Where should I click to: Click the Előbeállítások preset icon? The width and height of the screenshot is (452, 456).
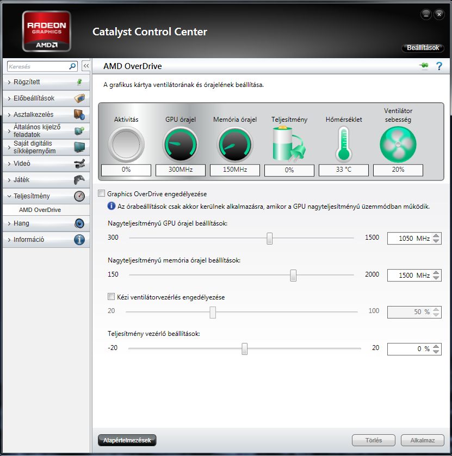pyautogui.click(x=79, y=98)
